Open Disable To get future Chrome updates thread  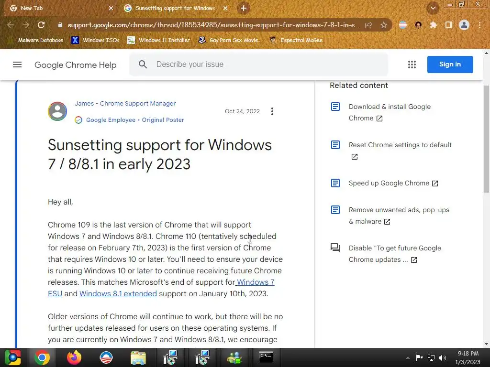pos(395,254)
